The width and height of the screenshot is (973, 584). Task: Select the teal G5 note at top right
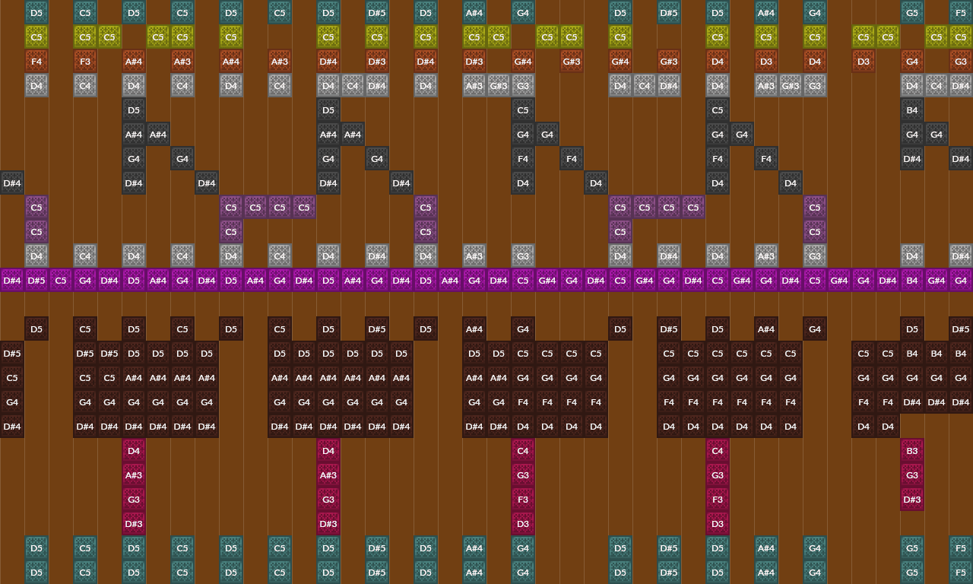pos(912,13)
